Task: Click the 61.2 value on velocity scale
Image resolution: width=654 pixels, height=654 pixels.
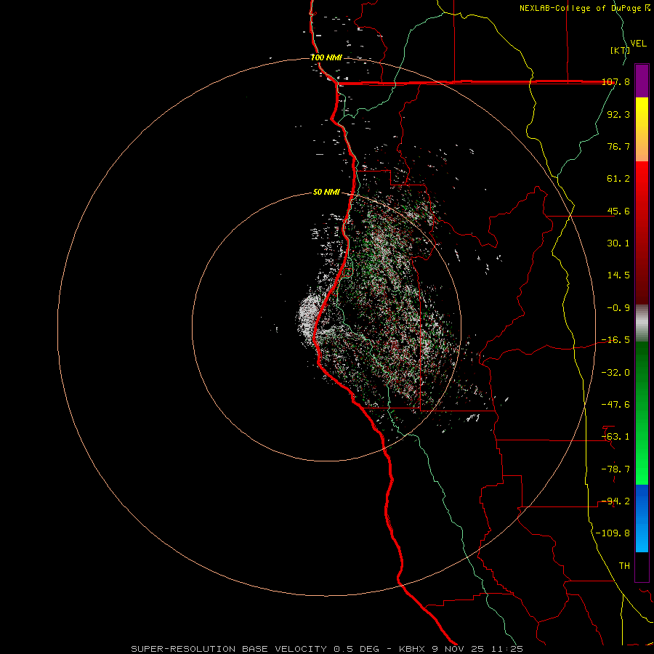Action: click(x=618, y=179)
